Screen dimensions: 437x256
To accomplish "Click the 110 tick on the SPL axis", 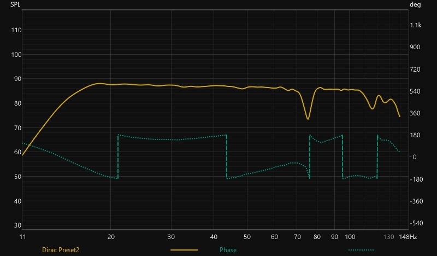I will [x=16, y=30].
